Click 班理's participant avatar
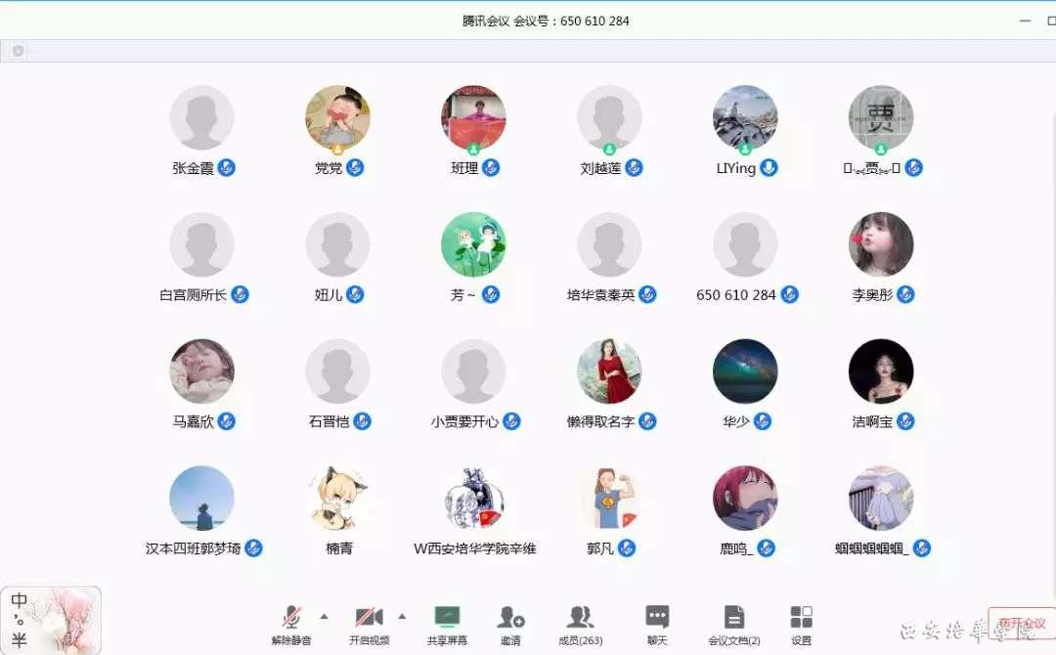 click(x=473, y=117)
